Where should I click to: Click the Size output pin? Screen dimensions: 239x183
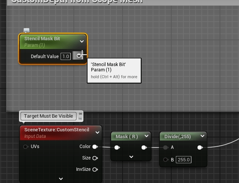tap(95, 158)
